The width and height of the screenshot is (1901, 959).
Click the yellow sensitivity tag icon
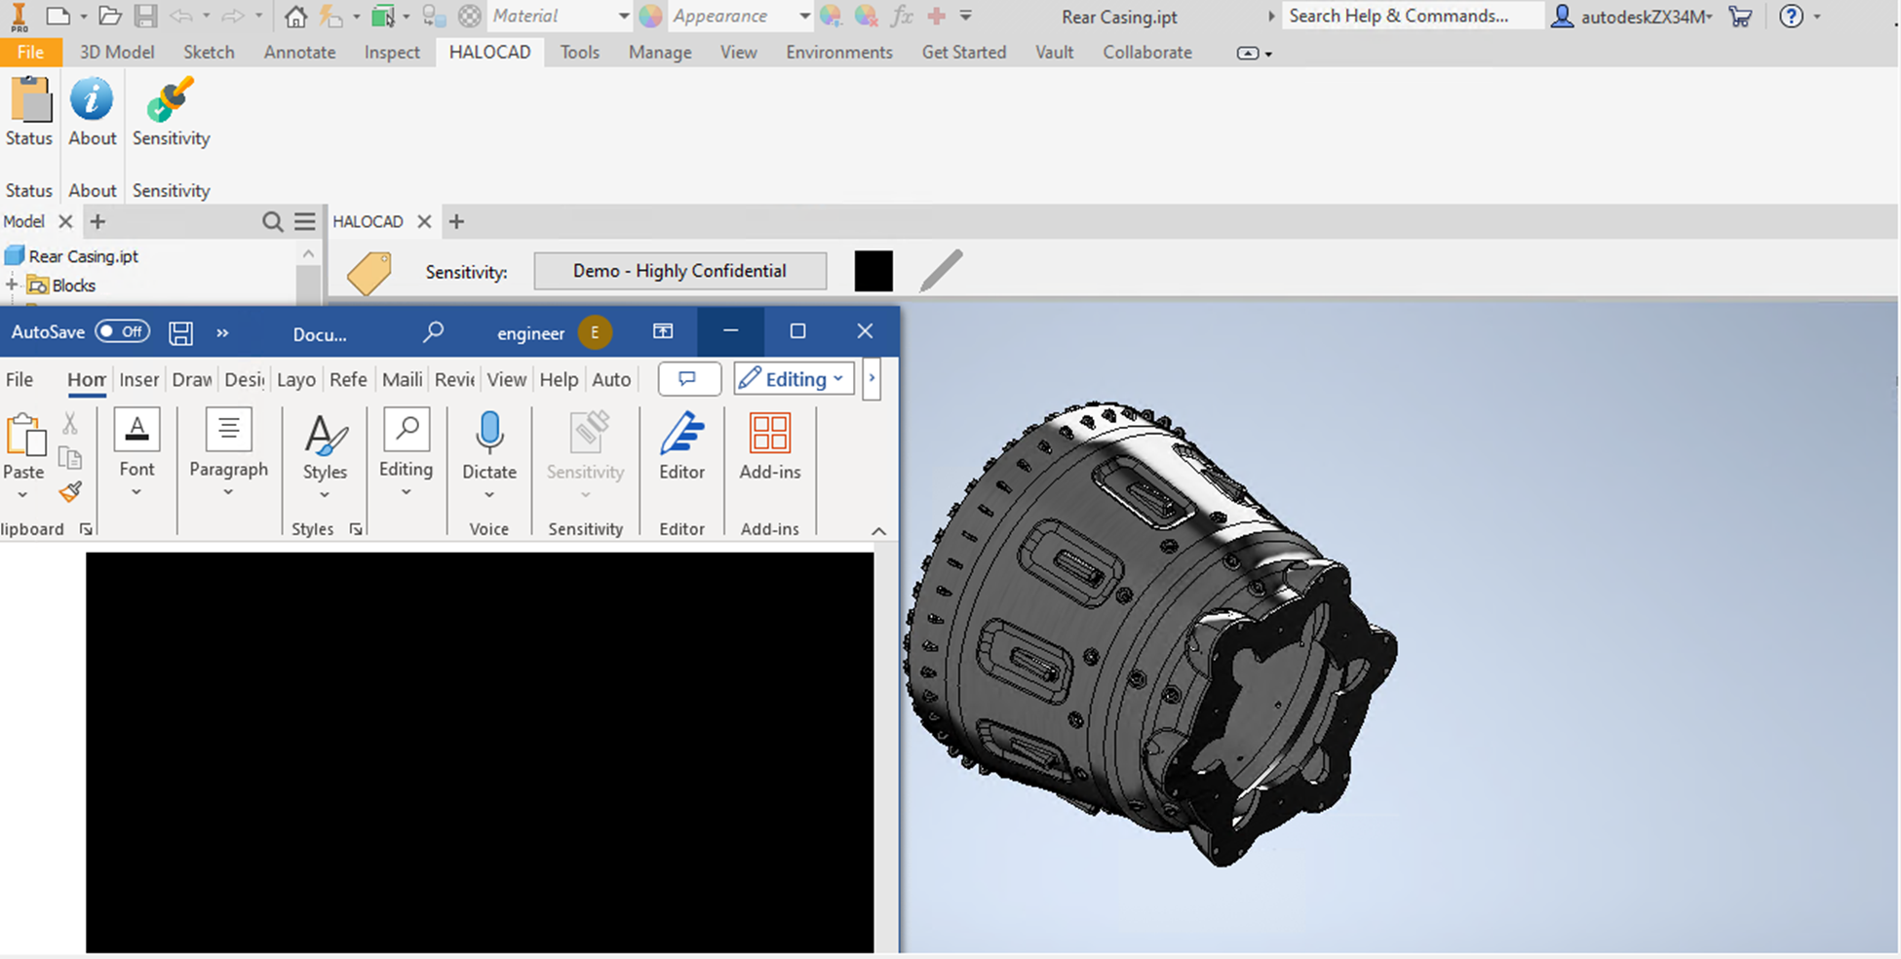369,272
